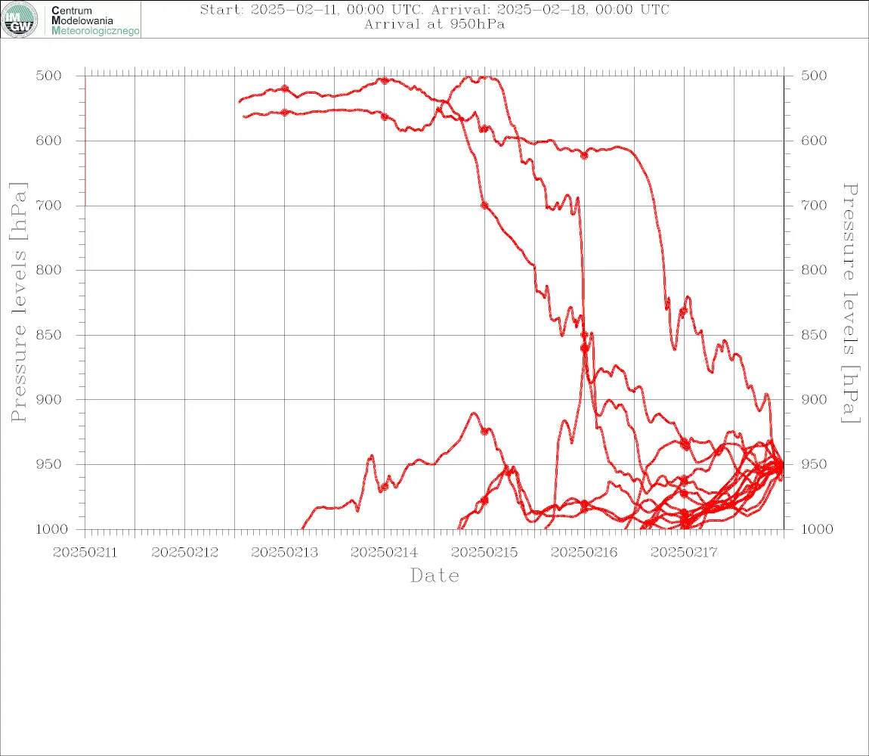Click the right y-axis label 700
Viewport: 869px width, 756px height.
coord(814,205)
